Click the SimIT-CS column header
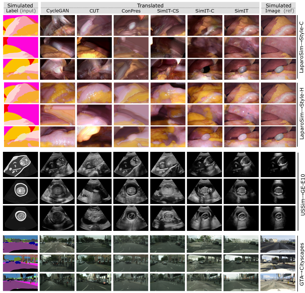This screenshot has height=293, width=305. point(168,11)
